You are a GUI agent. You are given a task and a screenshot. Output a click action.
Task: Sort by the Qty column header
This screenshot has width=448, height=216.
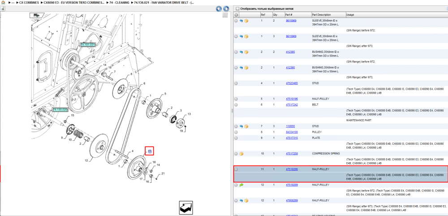(x=275, y=15)
